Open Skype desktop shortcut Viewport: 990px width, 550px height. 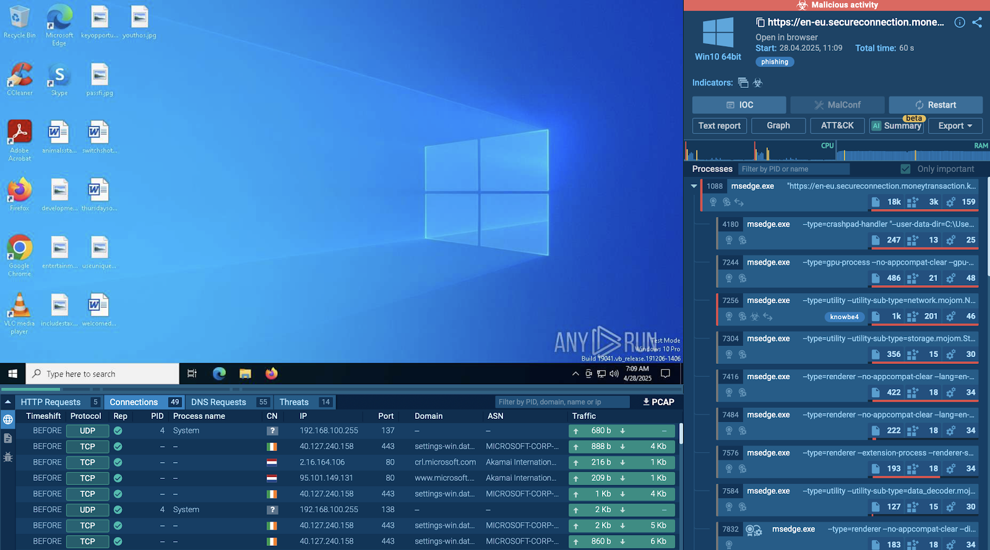click(59, 79)
